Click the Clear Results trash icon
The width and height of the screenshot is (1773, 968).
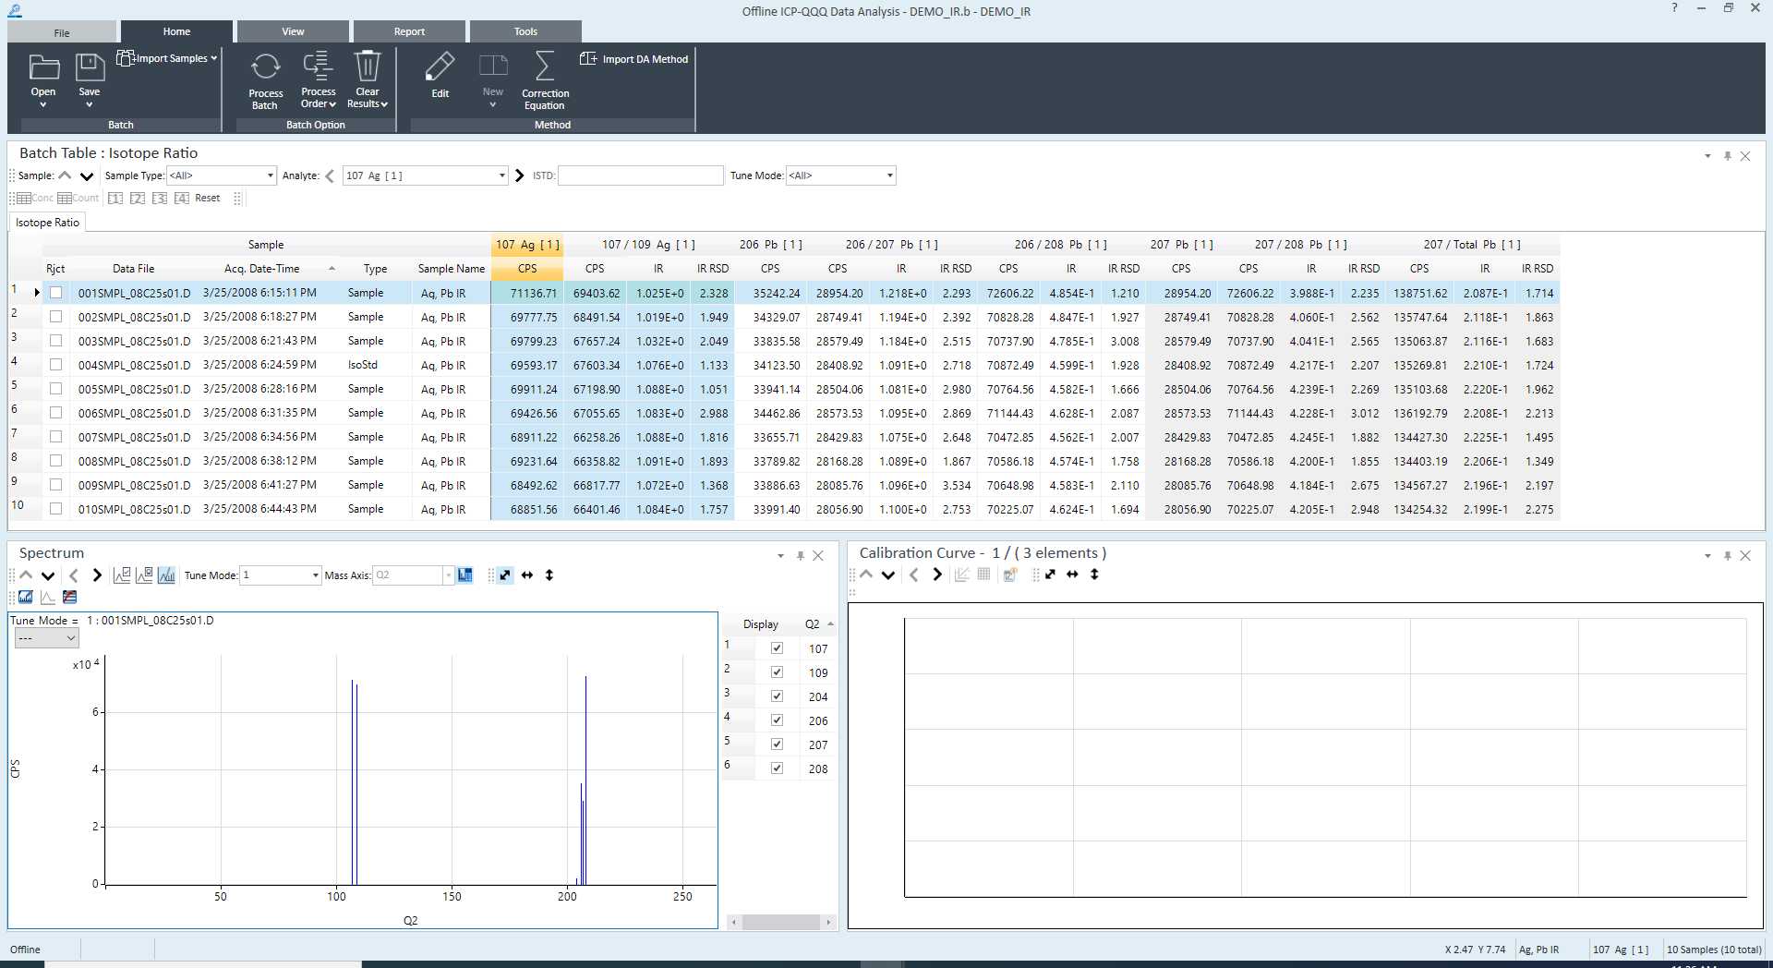(368, 67)
